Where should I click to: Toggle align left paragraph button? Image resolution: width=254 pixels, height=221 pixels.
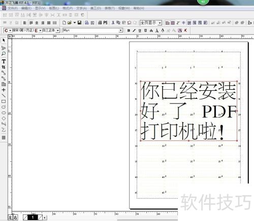(x=25, y=23)
